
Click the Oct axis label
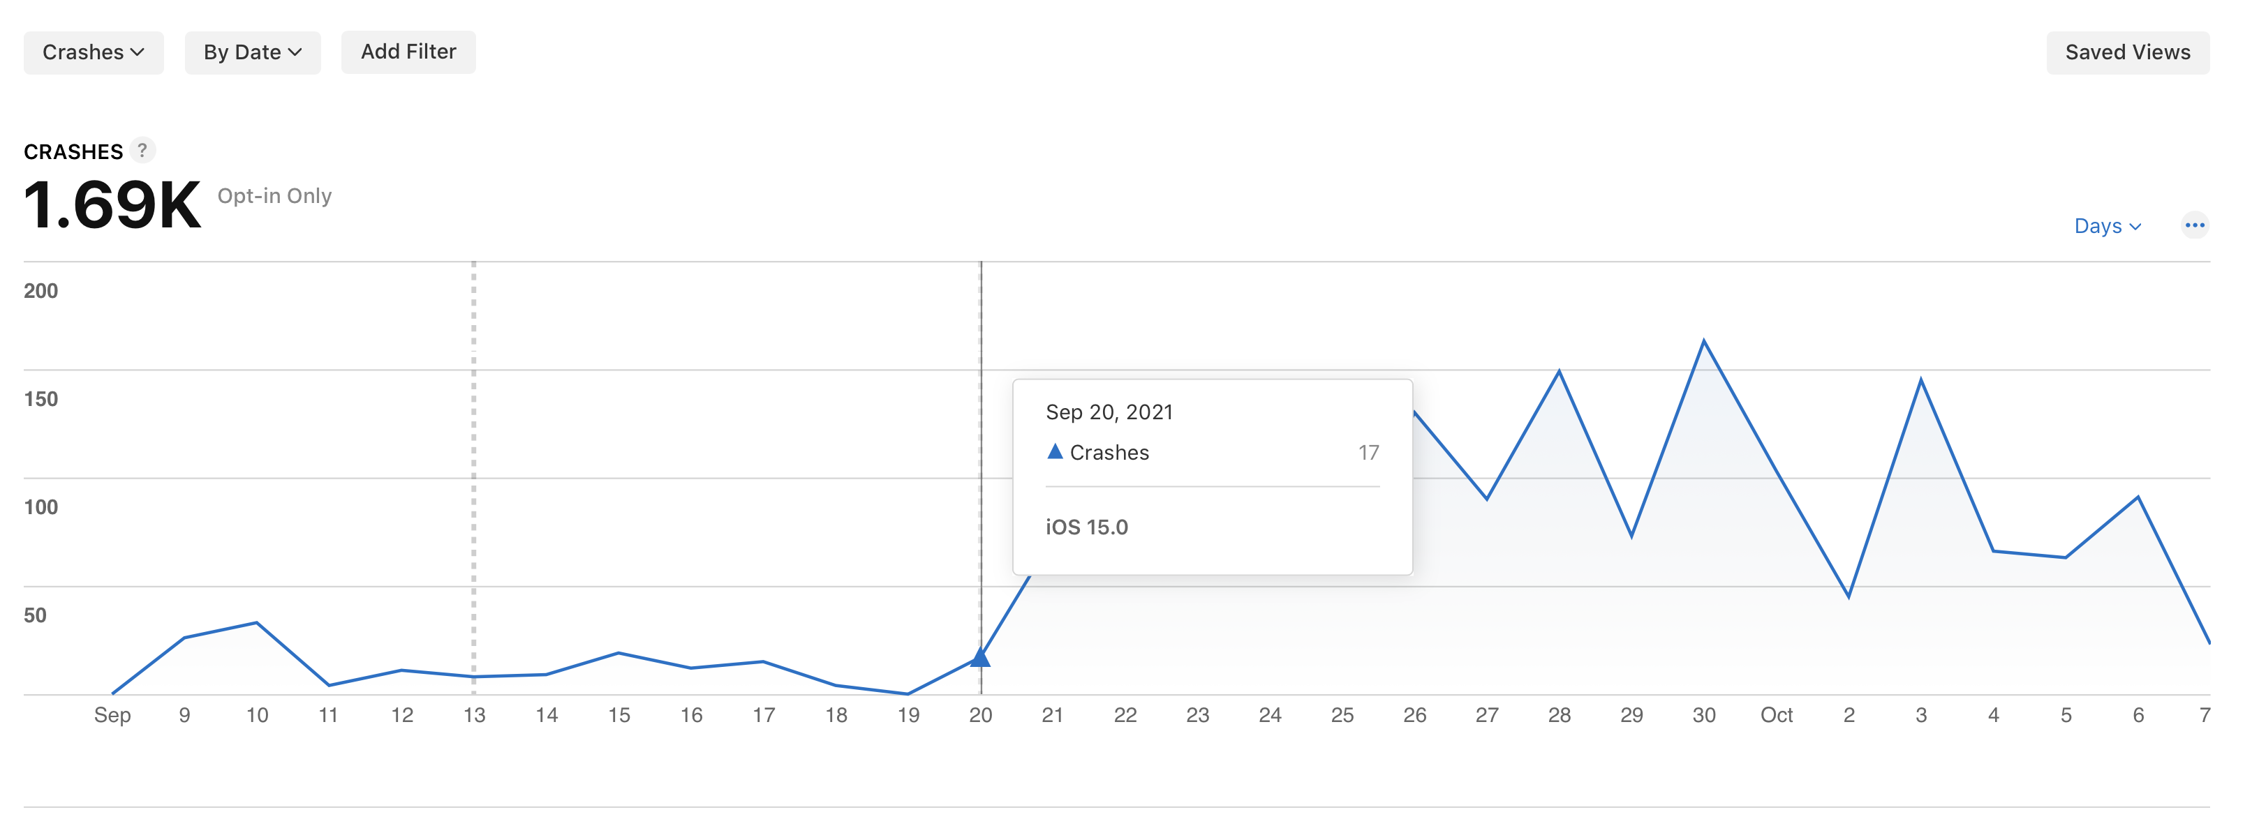tap(1777, 716)
